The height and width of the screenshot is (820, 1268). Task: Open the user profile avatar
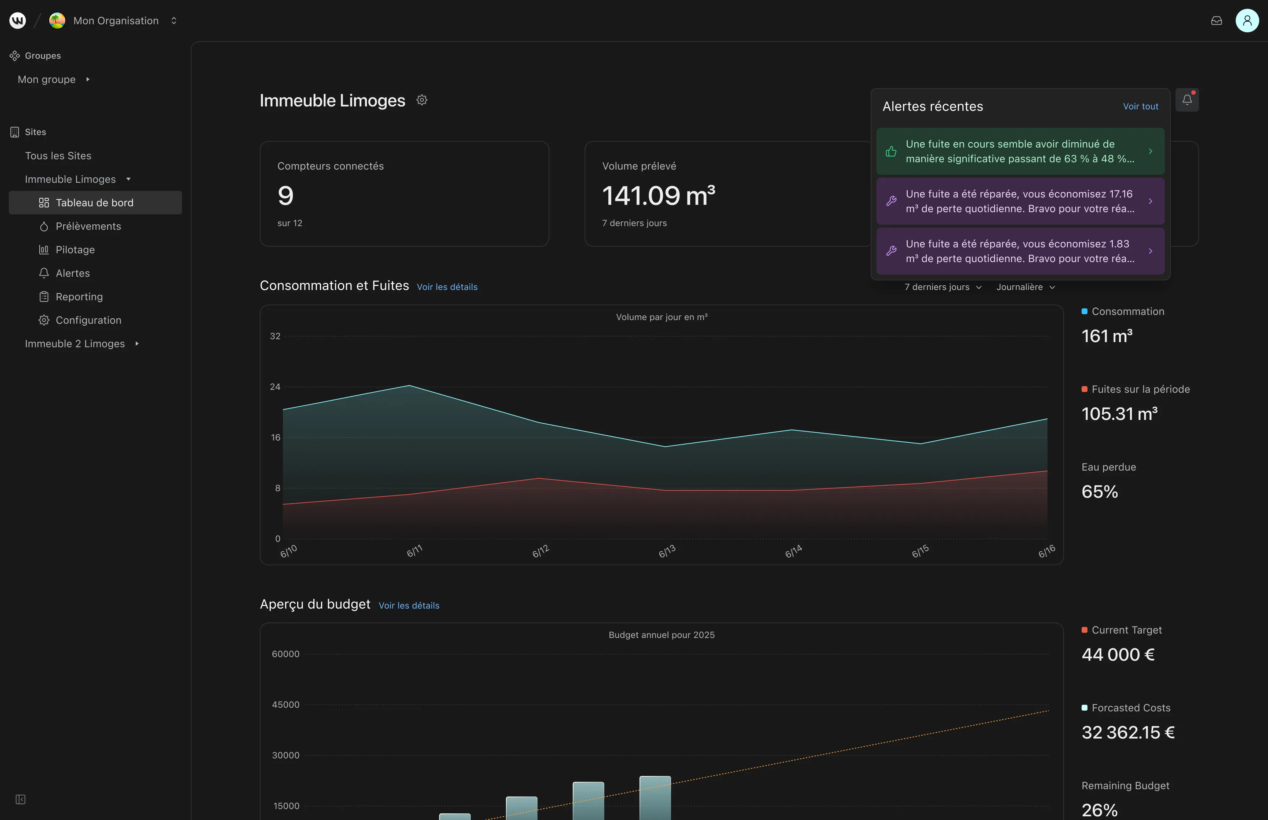(x=1247, y=21)
